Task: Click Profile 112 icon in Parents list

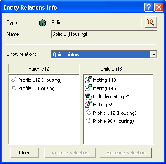Action: tap(14, 80)
